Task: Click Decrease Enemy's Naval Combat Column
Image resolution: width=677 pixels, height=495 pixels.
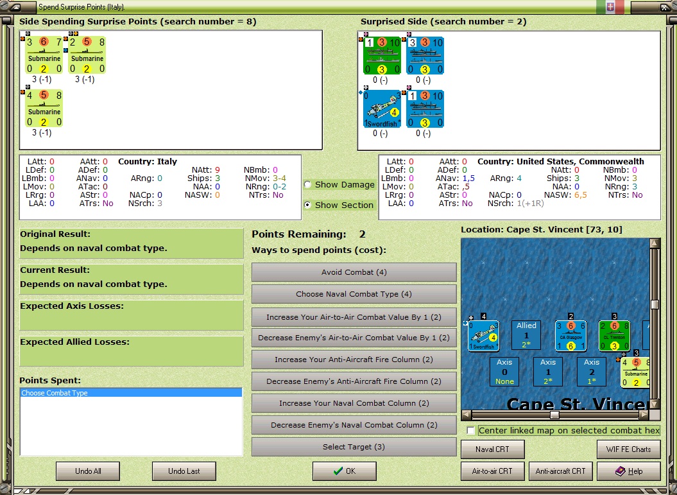Action: coord(354,425)
